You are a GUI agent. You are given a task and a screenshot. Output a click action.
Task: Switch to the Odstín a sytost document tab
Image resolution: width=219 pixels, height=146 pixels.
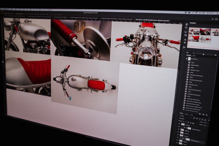[116, 19]
